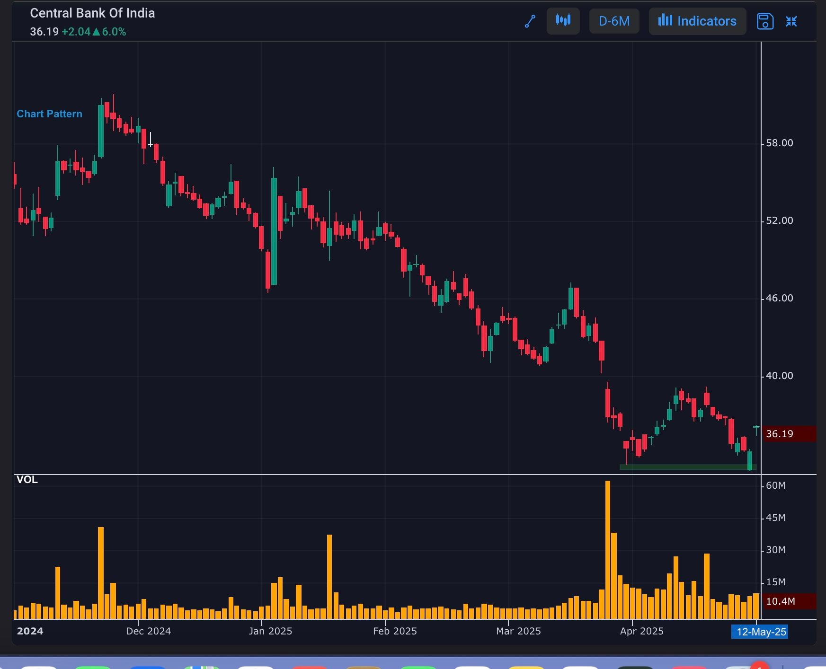Click the Mar 2025 time axis label
The image size is (826, 669).
[x=518, y=631]
